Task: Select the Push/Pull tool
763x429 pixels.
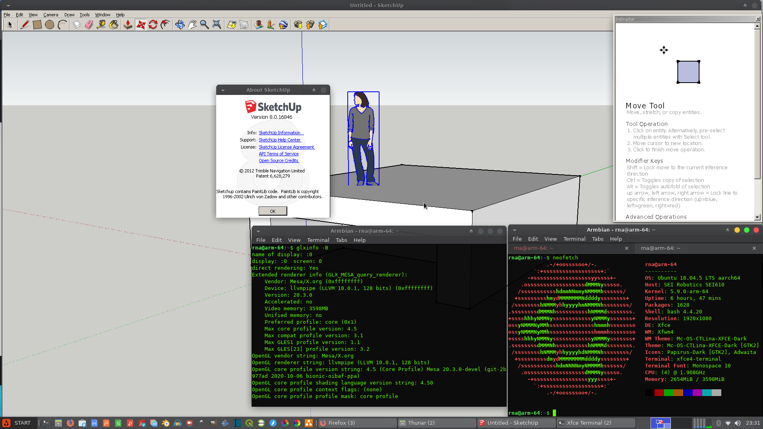Action: coord(128,25)
